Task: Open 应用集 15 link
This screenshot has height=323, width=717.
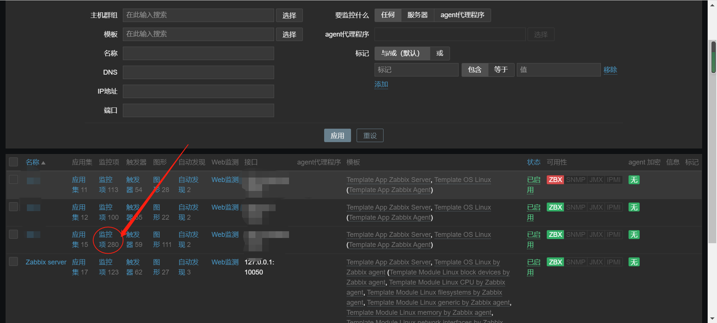Action: 80,239
